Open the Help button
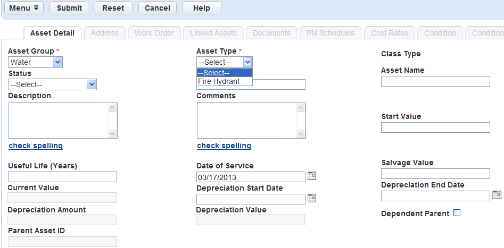504x248 pixels. [202, 8]
